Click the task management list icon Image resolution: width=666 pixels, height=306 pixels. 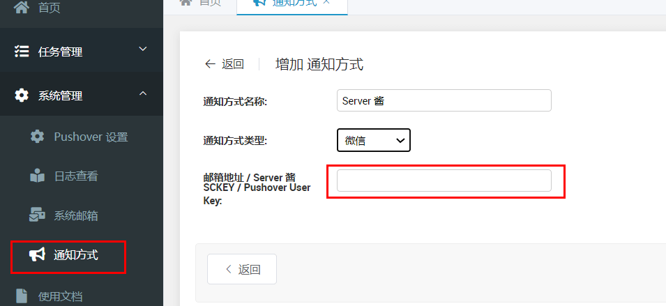(22, 52)
